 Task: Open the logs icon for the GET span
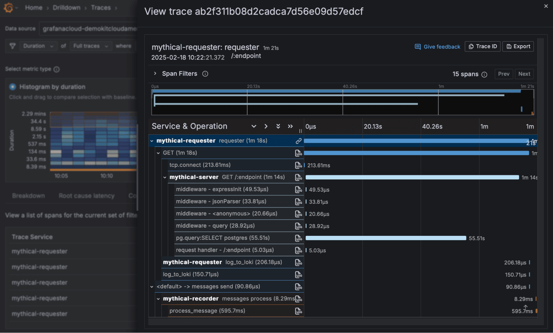(x=298, y=153)
